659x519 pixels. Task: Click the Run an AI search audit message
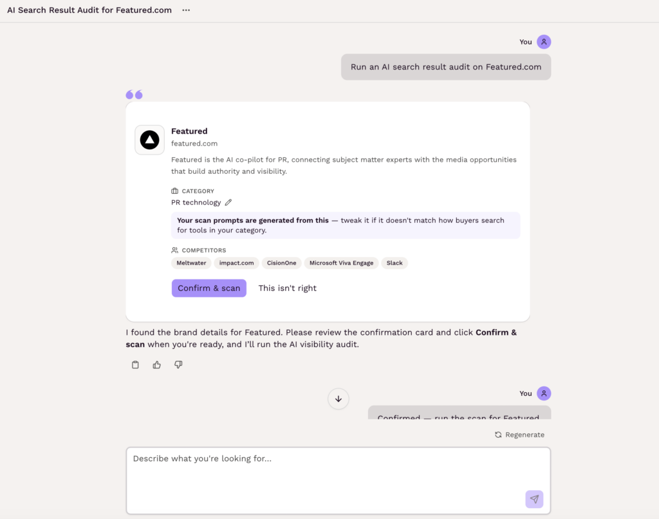pyautogui.click(x=446, y=67)
